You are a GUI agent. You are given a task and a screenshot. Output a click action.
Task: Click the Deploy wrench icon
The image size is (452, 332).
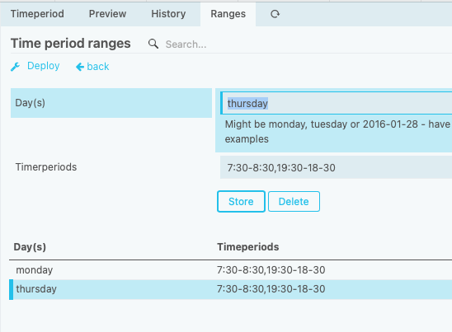tap(16, 67)
